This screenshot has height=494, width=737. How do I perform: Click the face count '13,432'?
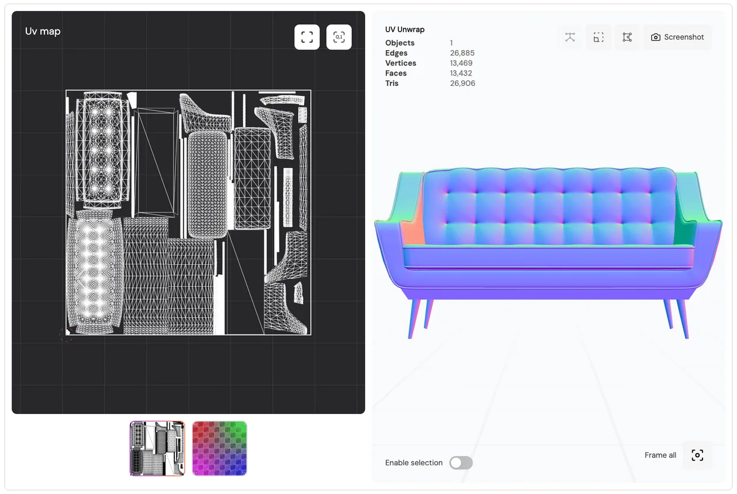pyautogui.click(x=461, y=73)
